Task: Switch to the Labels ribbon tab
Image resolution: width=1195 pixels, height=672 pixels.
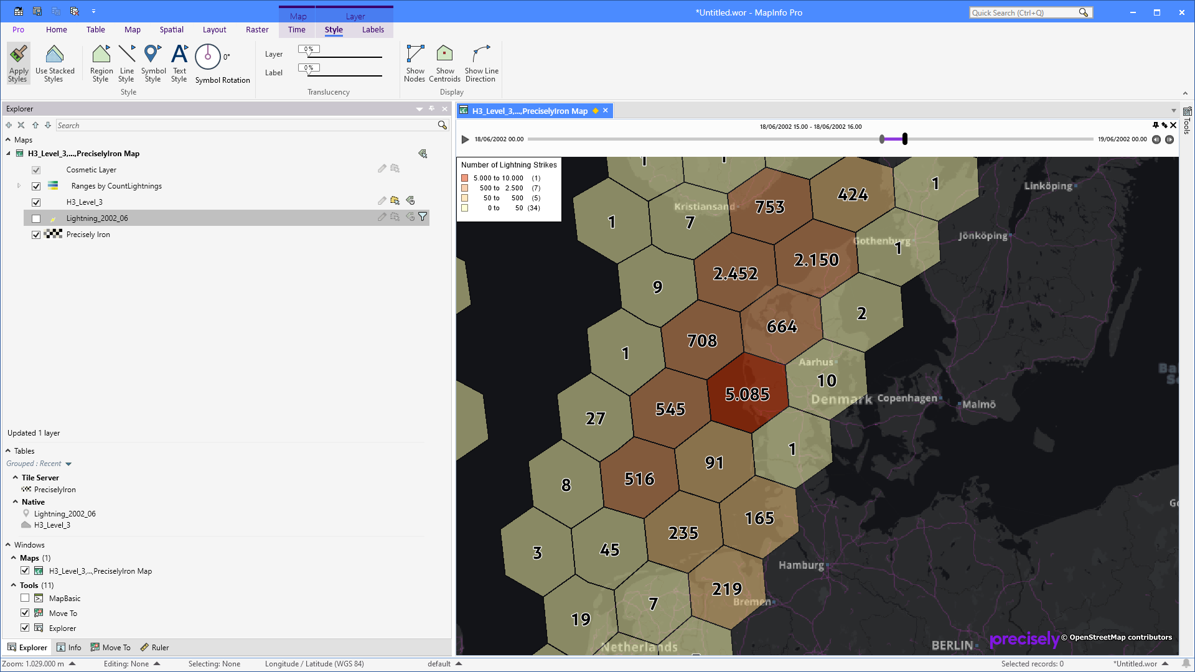Action: tap(372, 29)
